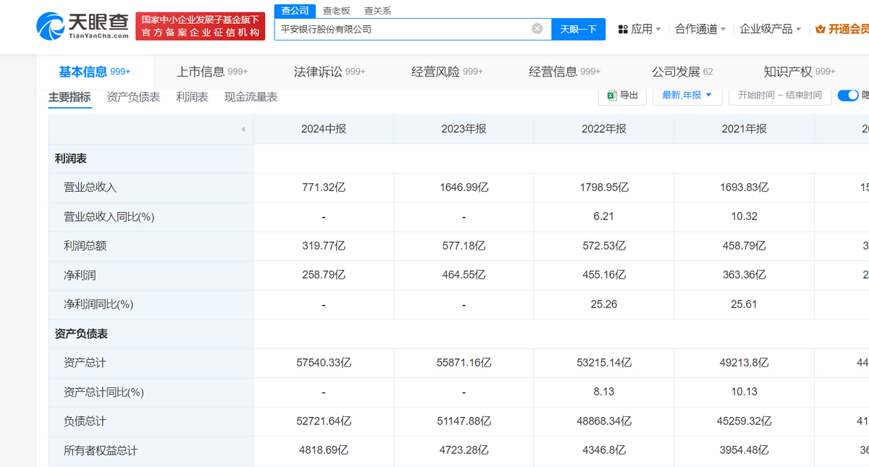Click the VIP crown icon

[820, 29]
